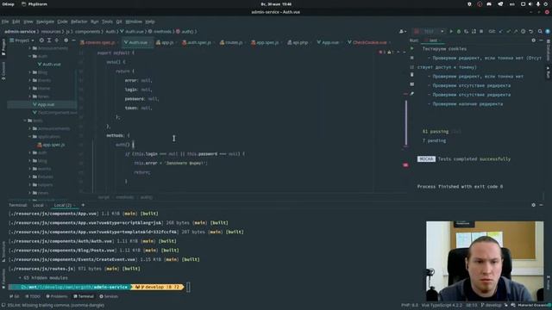This screenshot has height=310, width=552.
Task: Click Git Update Project arrow icon
Action: (x=501, y=31)
